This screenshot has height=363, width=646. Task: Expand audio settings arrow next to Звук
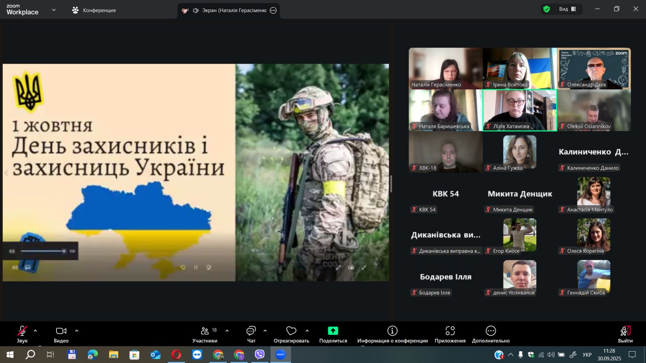(36, 331)
